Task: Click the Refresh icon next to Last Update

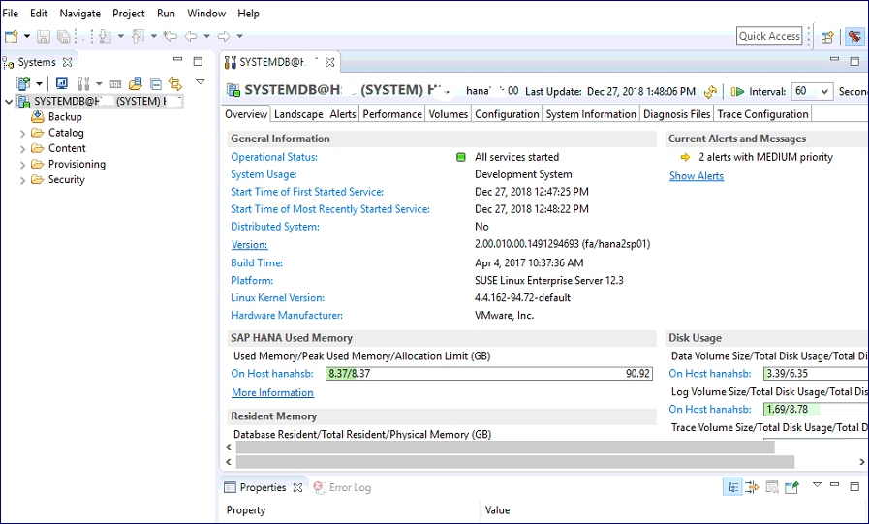Action: pyautogui.click(x=710, y=91)
